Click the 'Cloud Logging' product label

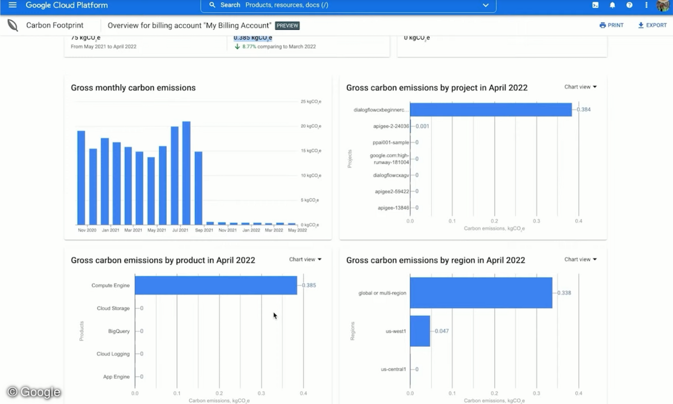tap(113, 354)
